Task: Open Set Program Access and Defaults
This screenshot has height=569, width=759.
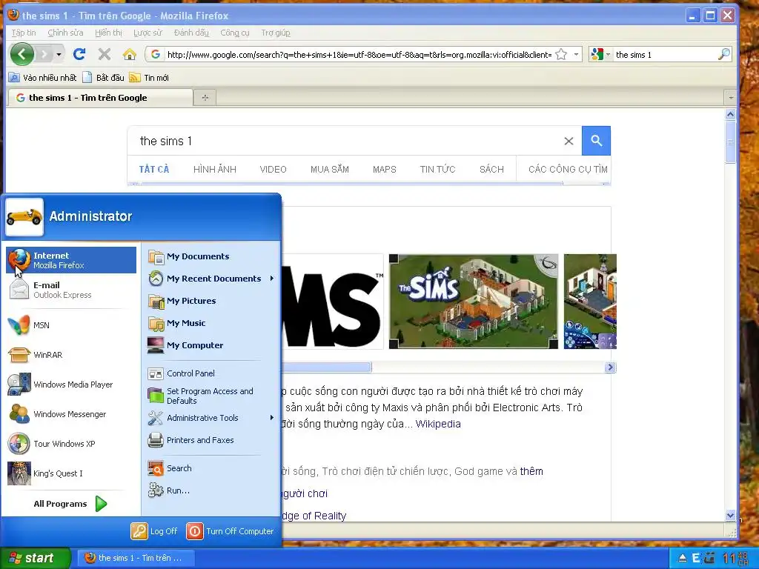Action: (x=211, y=396)
